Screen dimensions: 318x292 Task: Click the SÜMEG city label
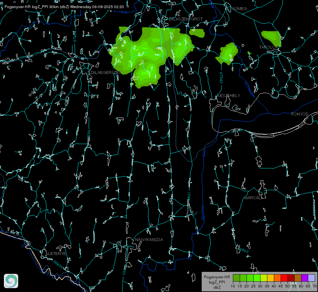coord(239,8)
